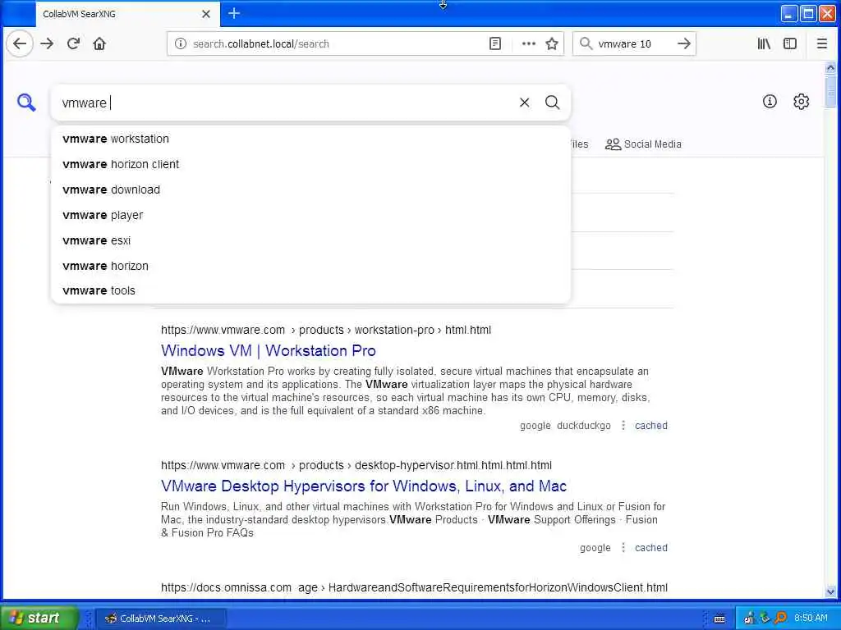Image resolution: width=841 pixels, height=630 pixels.
Task: Open 'Windows VM | Workstation Pro' result
Action: 269,350
